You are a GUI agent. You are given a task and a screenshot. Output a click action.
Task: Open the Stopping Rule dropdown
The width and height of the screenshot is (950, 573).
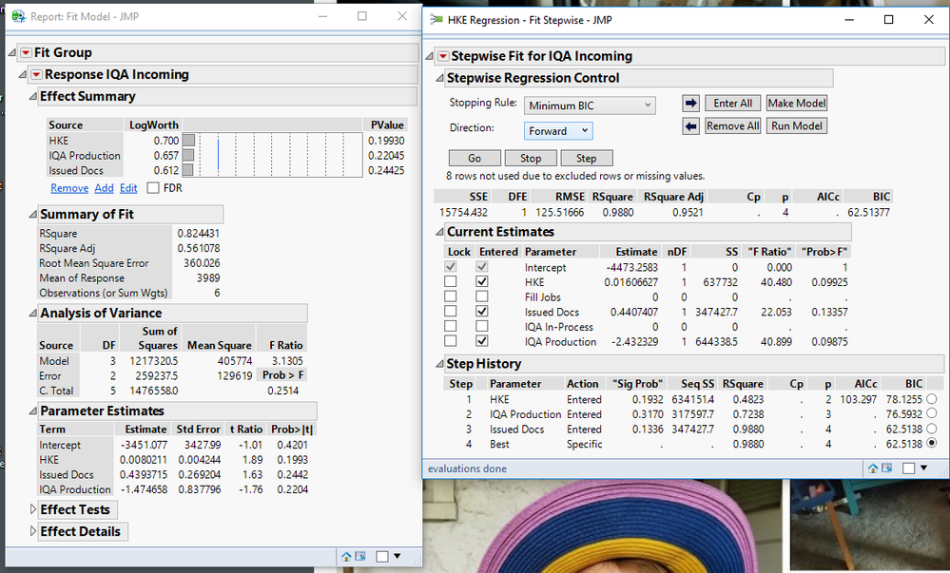pos(590,105)
